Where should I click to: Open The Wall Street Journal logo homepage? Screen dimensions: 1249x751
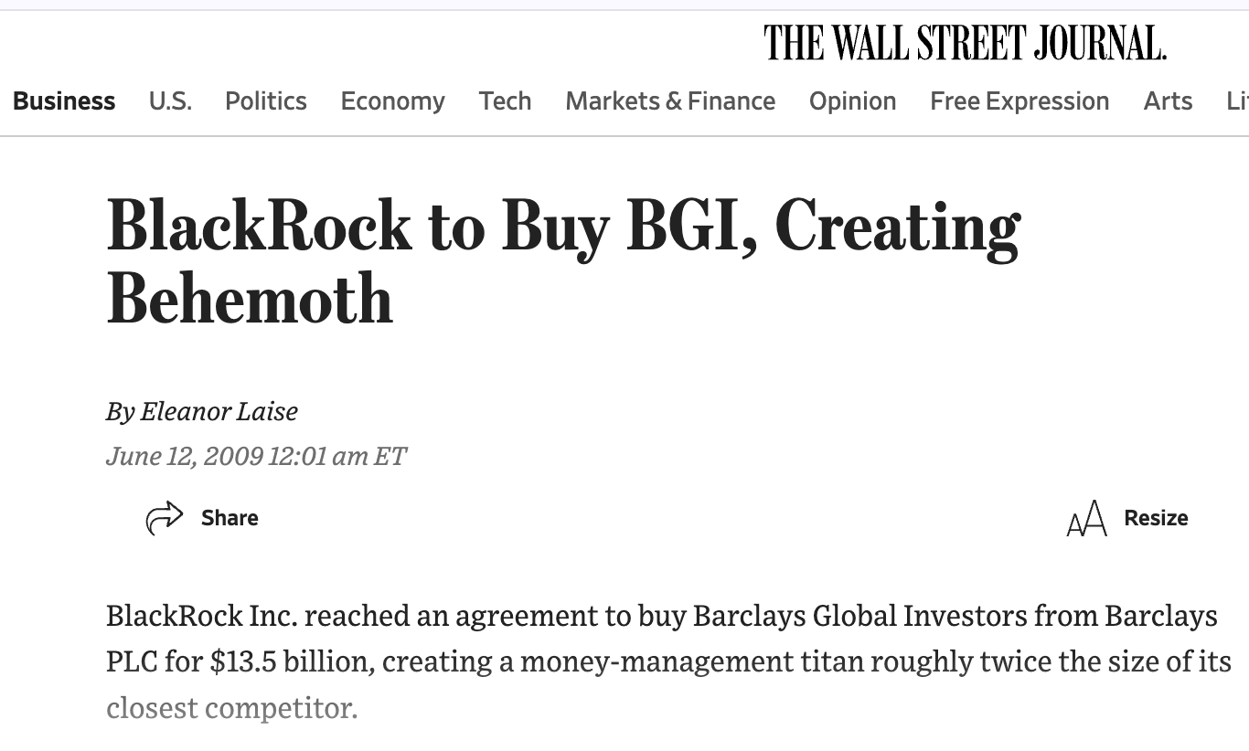coord(965,43)
